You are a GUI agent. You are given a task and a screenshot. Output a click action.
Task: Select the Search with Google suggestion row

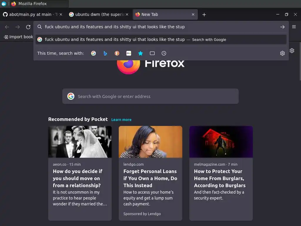[161, 40]
